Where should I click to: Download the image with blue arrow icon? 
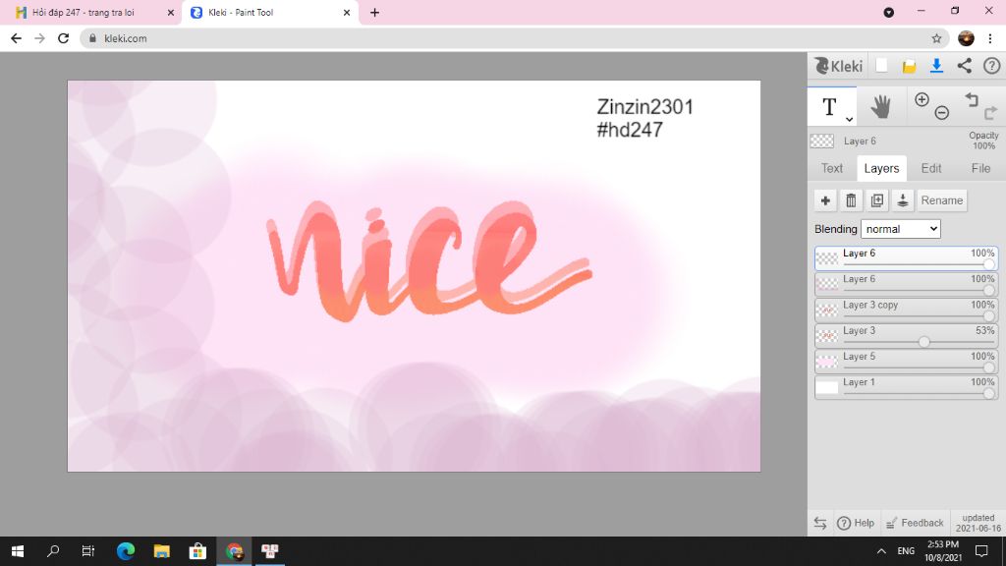936,66
